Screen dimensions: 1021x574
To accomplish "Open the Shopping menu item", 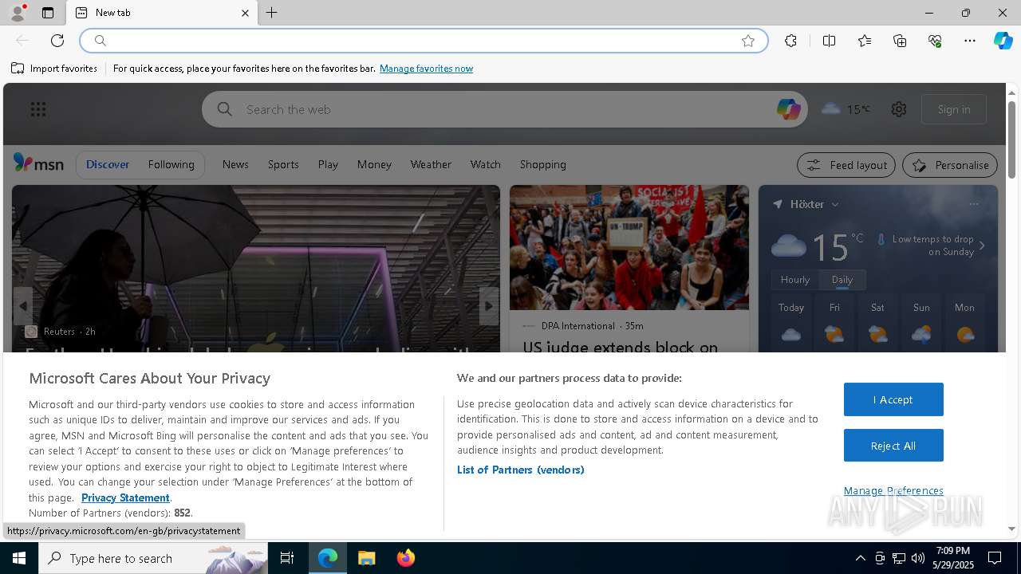I will coord(542,164).
